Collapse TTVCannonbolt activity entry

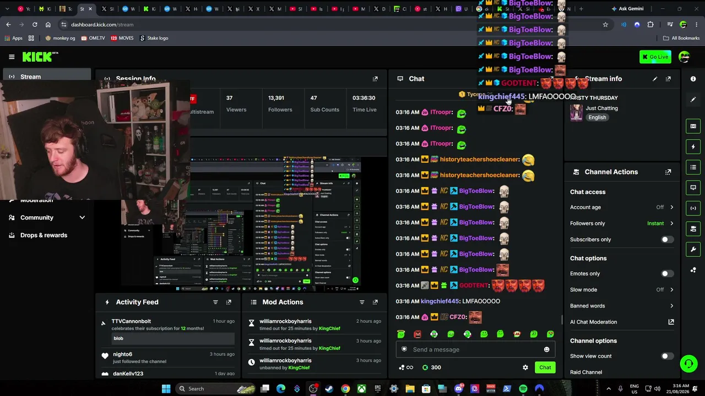[103, 323]
